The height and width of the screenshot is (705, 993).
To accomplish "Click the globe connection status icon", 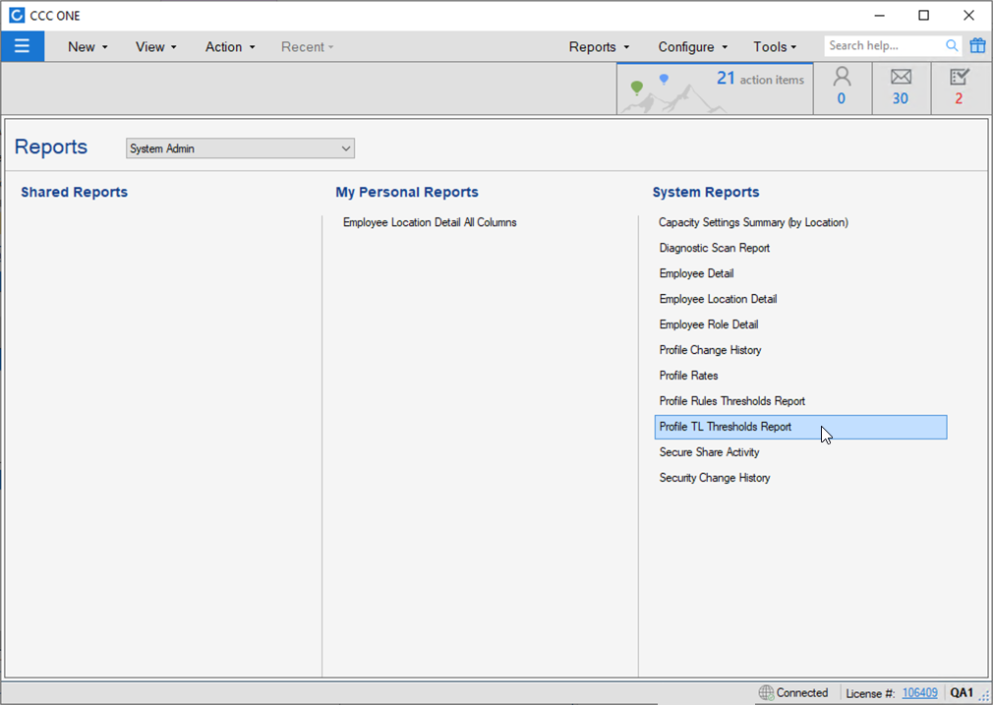I will [766, 693].
